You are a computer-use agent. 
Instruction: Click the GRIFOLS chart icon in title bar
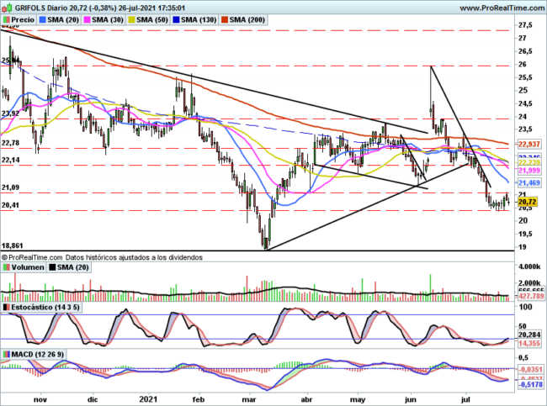(7, 8)
